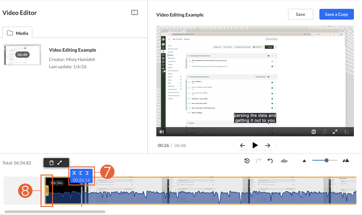Viewport: 362px width, 215px height.
Task: Undo the last timeline edit
Action: [x=270, y=161]
